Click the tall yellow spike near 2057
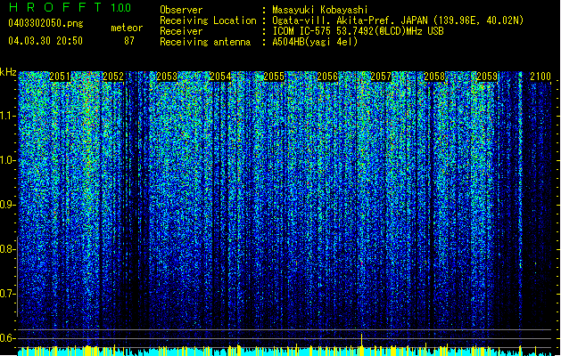The image size is (561, 356). pyautogui.click(x=362, y=344)
